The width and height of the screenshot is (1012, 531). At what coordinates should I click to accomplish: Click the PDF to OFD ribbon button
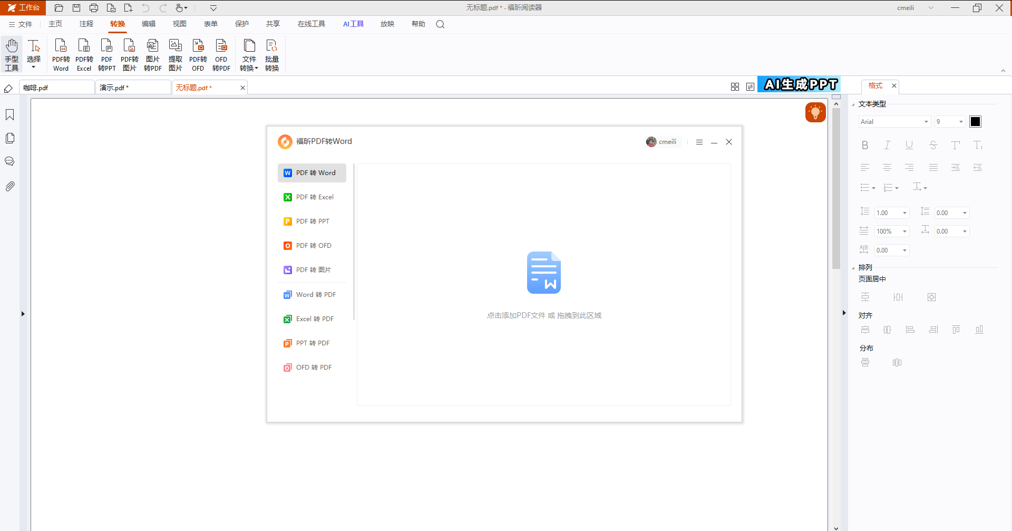click(198, 54)
